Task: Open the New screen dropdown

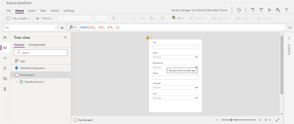Action: (18, 18)
